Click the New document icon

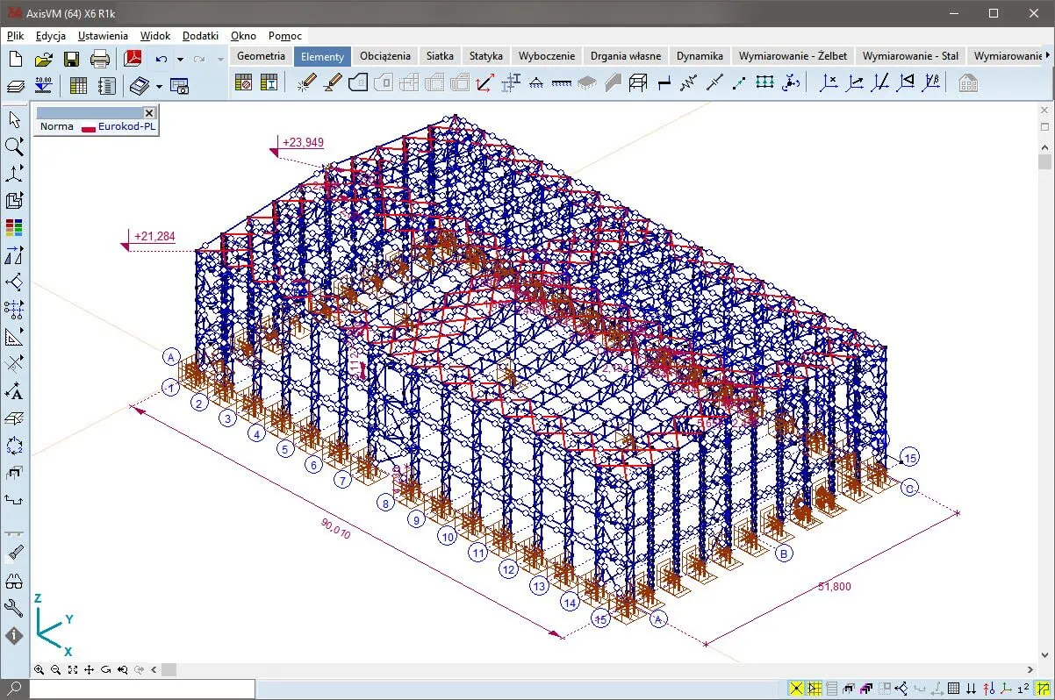(15, 60)
